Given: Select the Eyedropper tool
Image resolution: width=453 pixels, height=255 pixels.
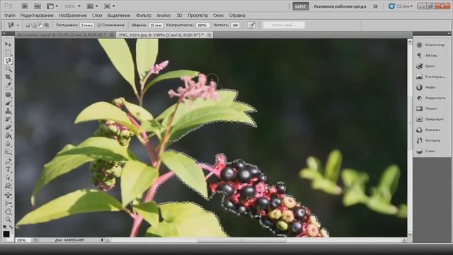Looking at the screenshot, I should coord(8,85).
